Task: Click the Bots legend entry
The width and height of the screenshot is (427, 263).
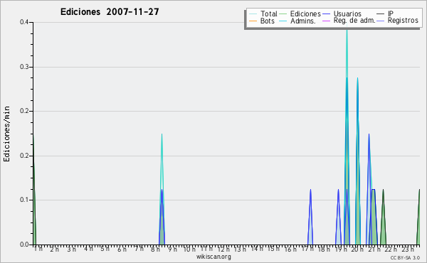Action: [262, 21]
